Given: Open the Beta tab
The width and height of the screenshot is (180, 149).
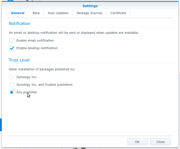Looking at the screenshot, I should pyautogui.click(x=36, y=13).
